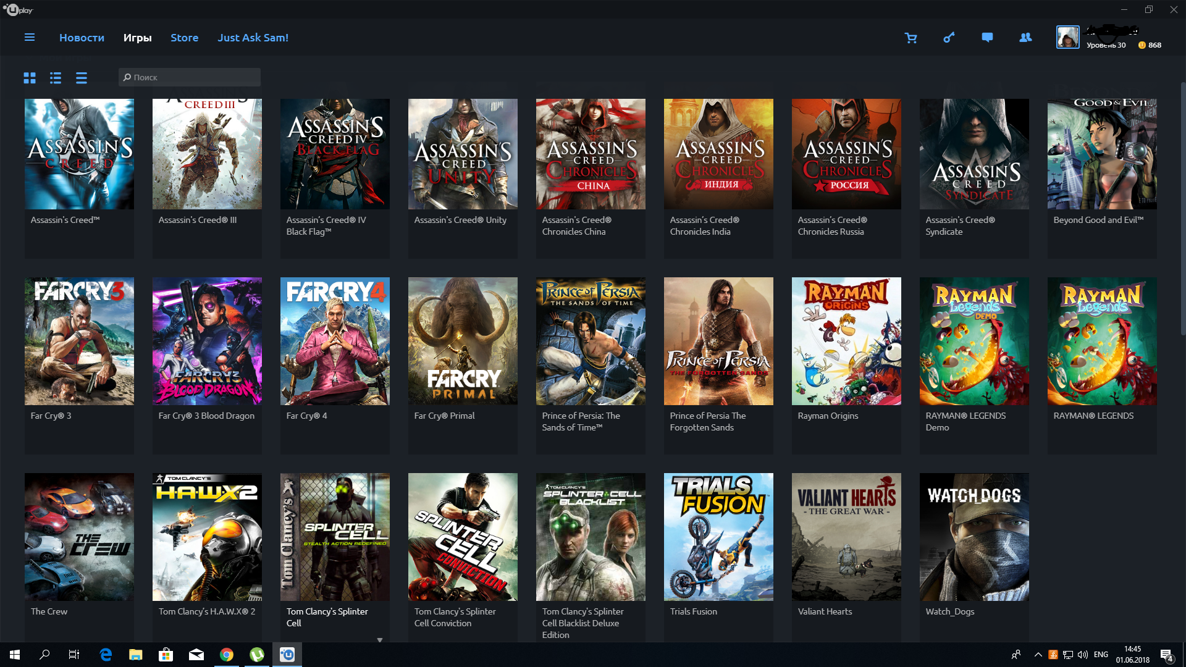
Task: Click the activate key icon
Action: point(949,38)
